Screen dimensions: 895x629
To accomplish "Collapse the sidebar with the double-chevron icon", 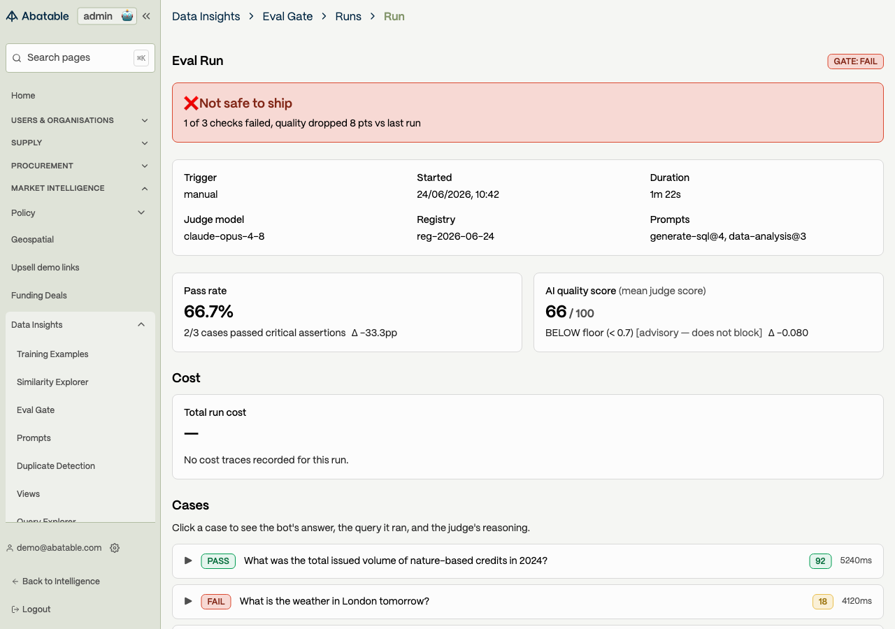I will 146,16.
